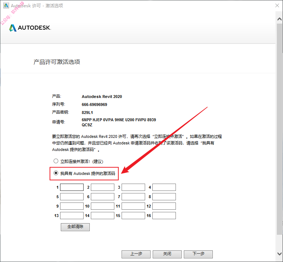Click activation code field 6
The height and width of the screenshot is (262, 283).
coord(102,197)
